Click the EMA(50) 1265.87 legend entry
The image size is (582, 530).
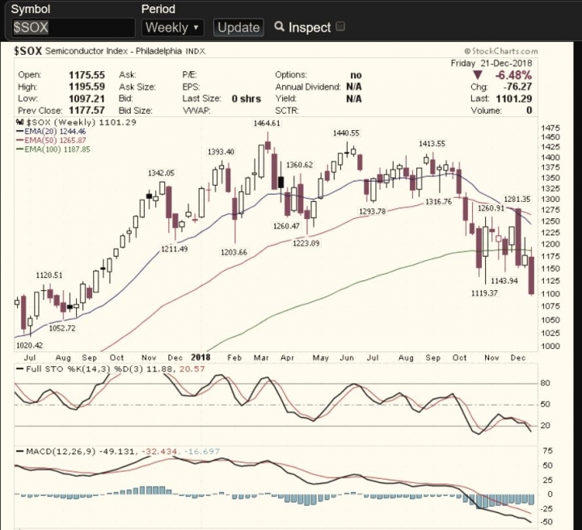tap(51, 141)
